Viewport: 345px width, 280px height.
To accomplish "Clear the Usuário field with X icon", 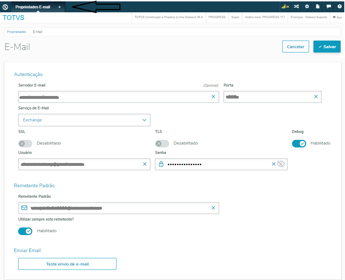I will 145,164.
